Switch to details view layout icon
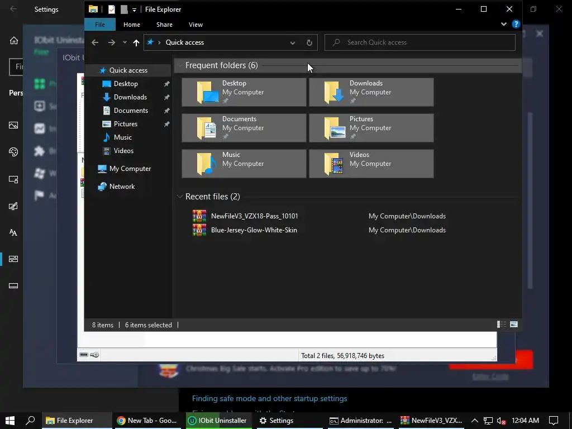Viewport: 572px width, 429px height. point(502,325)
